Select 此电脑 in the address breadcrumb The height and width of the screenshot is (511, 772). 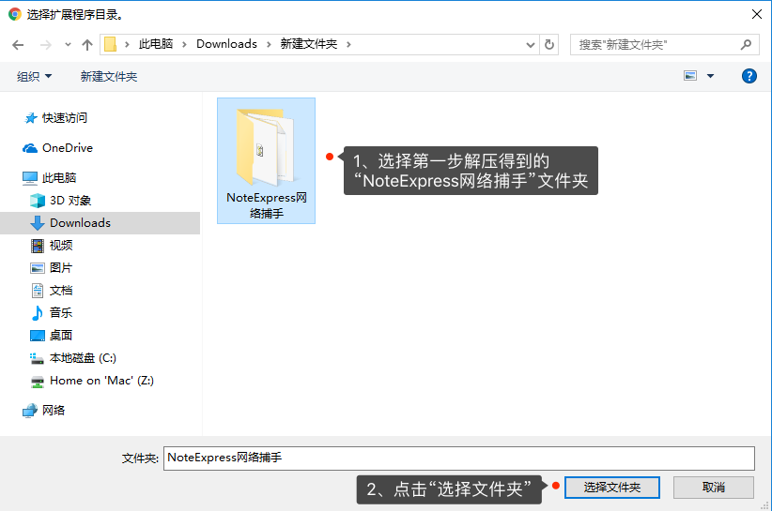156,44
